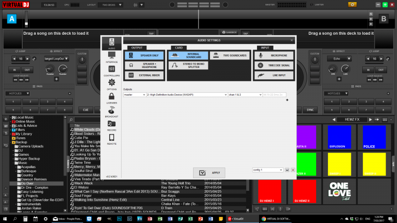397x223 pixels.
Task: Open the Broadcast settings section
Action: click(112, 112)
